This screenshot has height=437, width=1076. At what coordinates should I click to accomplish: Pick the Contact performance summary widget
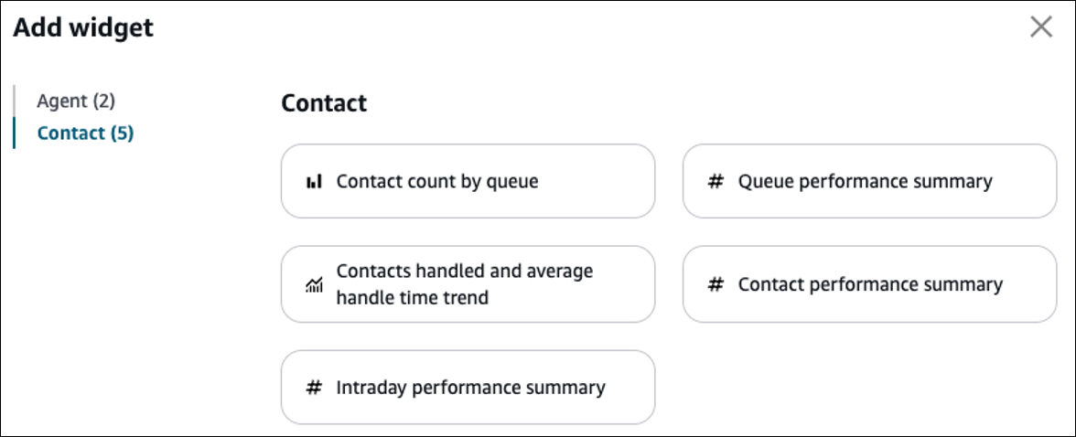[869, 284]
